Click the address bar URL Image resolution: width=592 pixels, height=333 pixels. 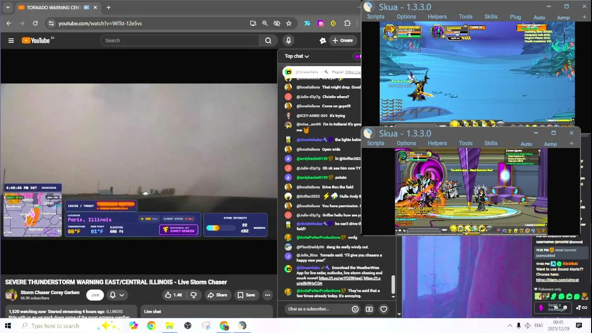(100, 23)
